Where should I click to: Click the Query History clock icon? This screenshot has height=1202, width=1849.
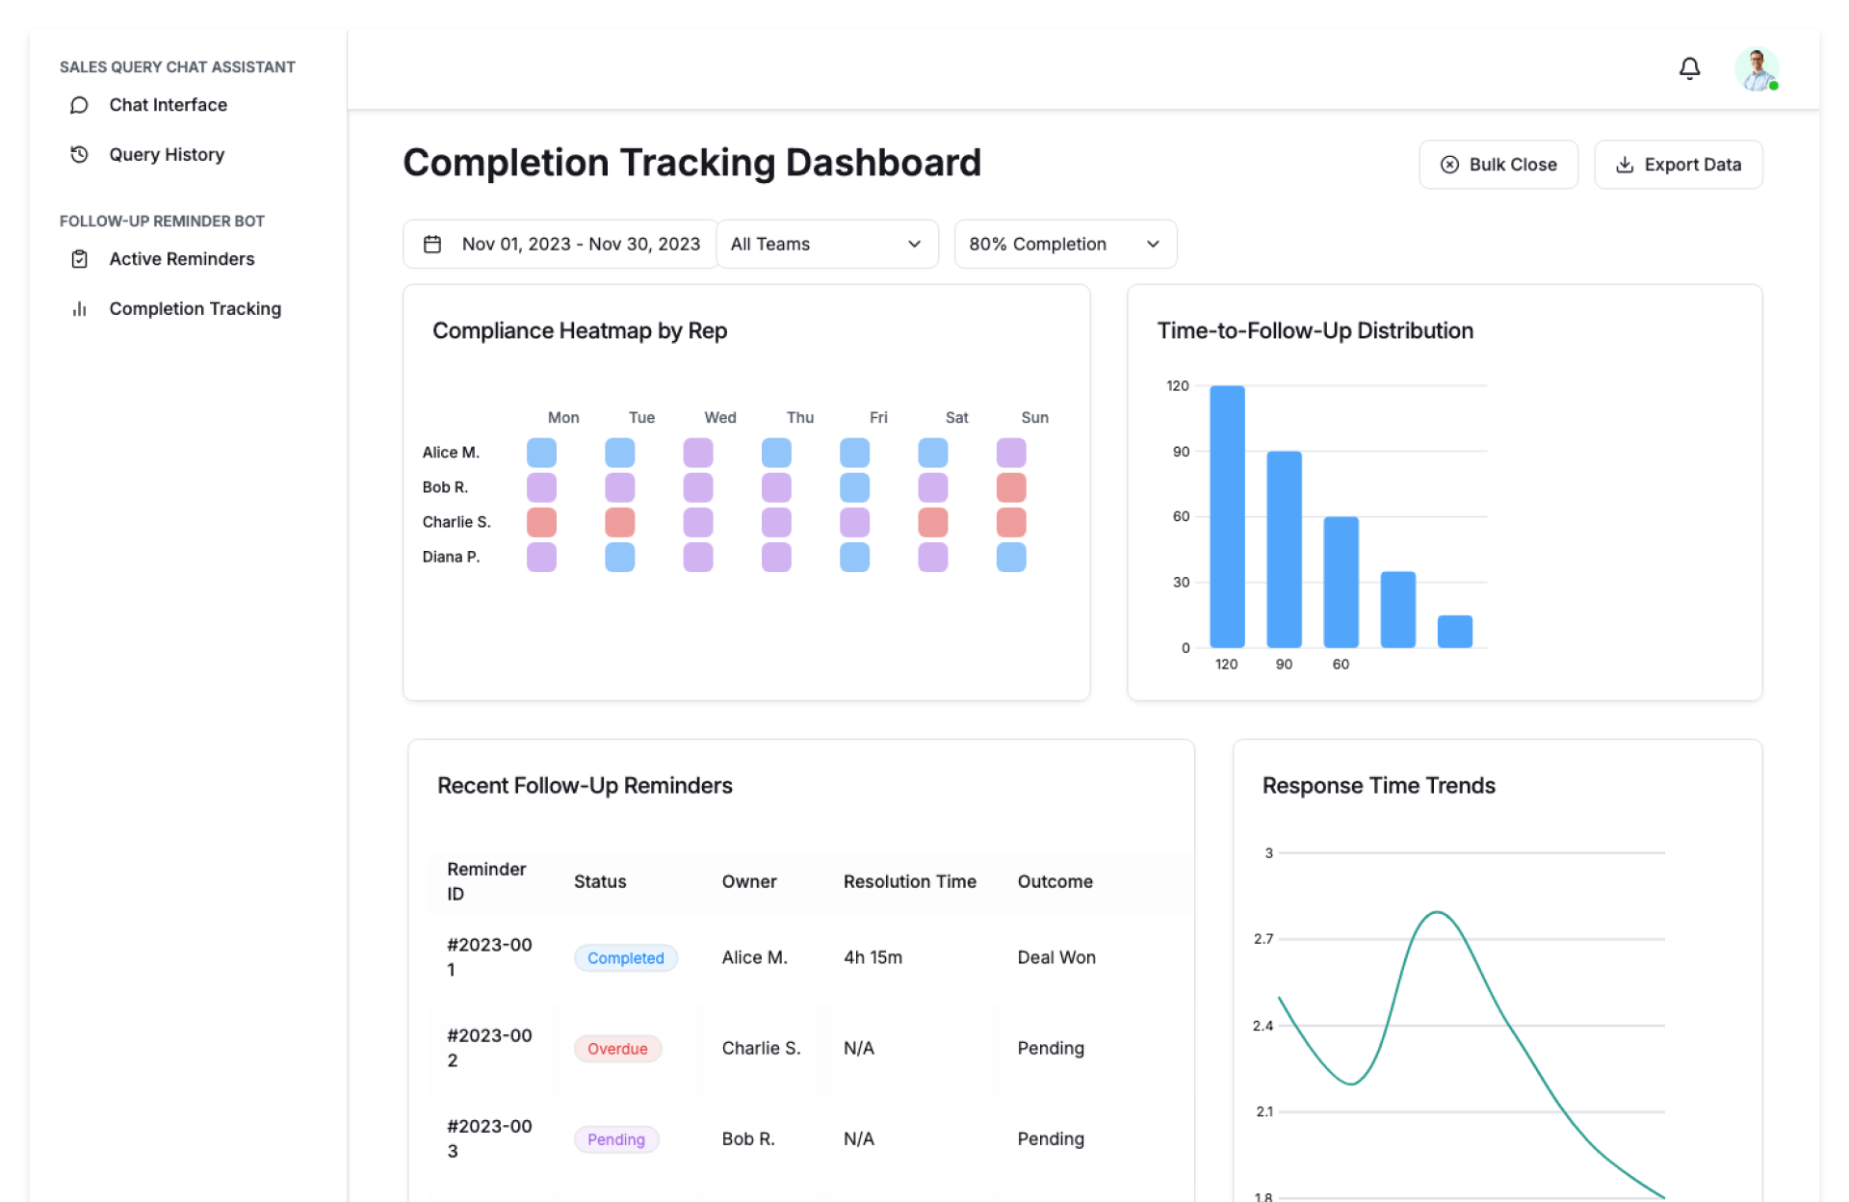[80, 155]
